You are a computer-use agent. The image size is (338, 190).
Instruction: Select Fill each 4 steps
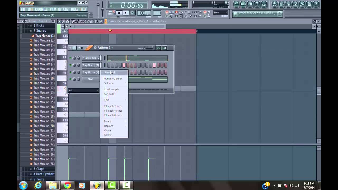click(x=113, y=111)
